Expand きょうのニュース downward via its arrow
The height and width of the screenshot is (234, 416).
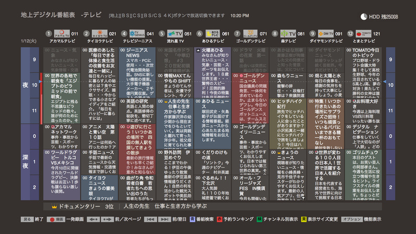[303, 198]
